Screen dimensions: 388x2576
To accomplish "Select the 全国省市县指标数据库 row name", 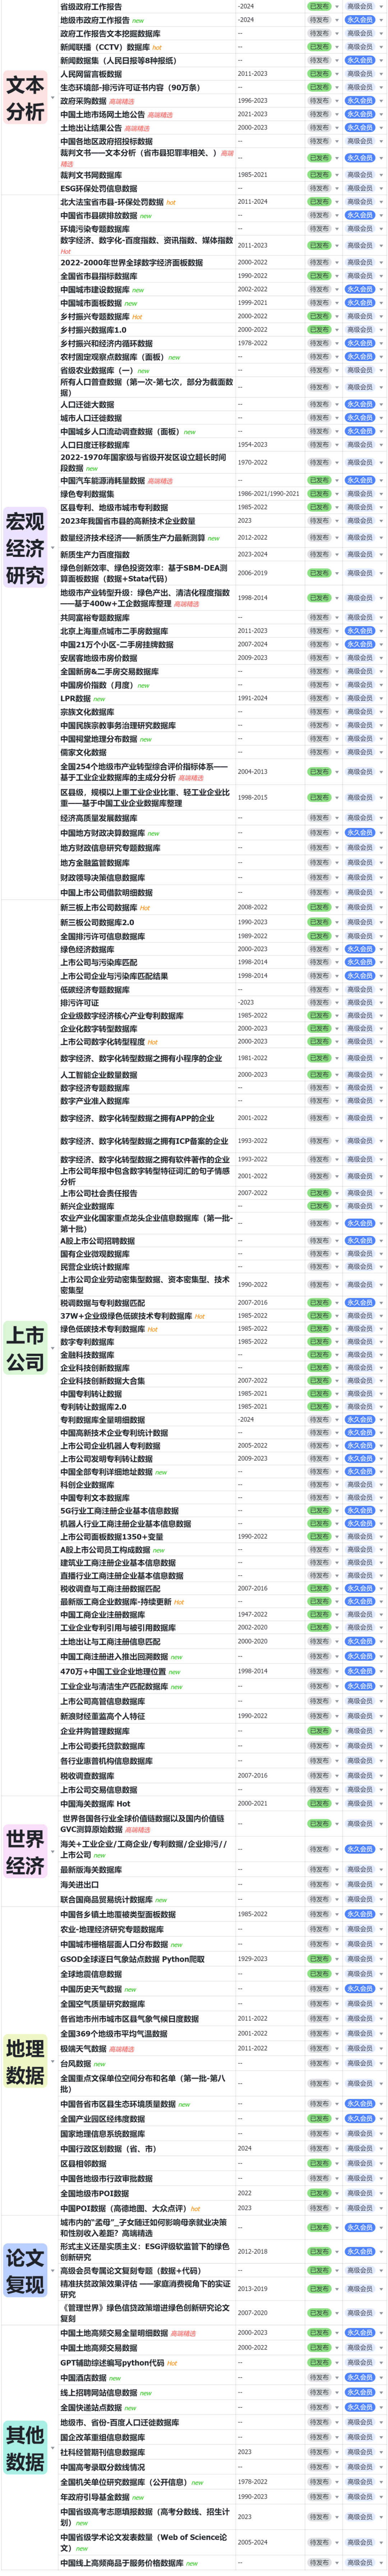I will point(99,276).
